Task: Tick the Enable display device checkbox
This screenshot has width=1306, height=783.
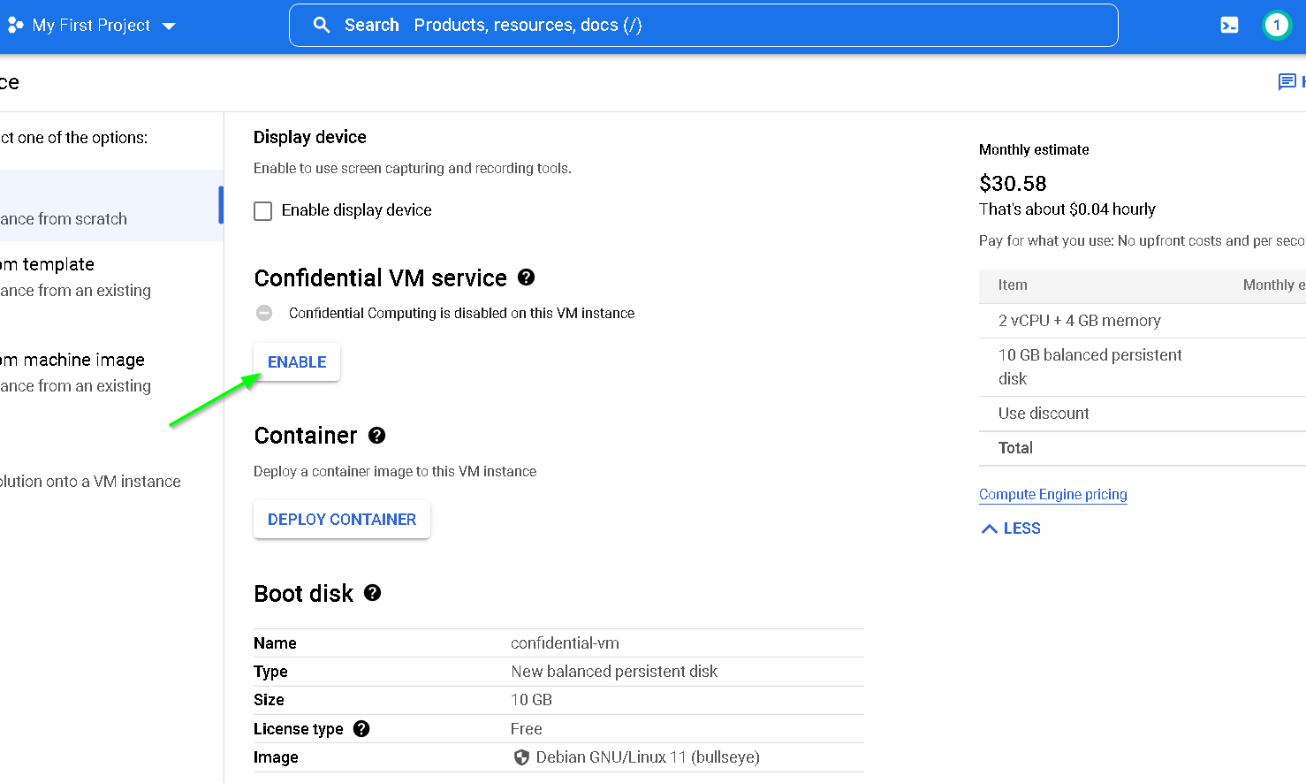Action: (263, 211)
